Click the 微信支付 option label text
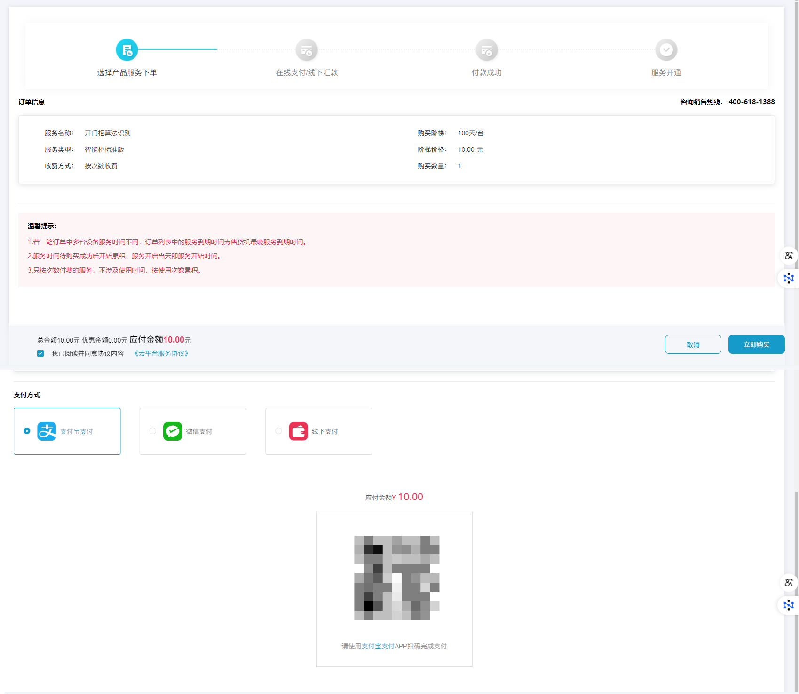 [199, 431]
